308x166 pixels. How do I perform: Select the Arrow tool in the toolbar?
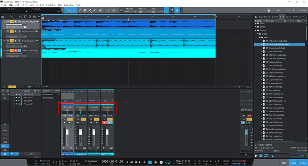click(x=69, y=11)
